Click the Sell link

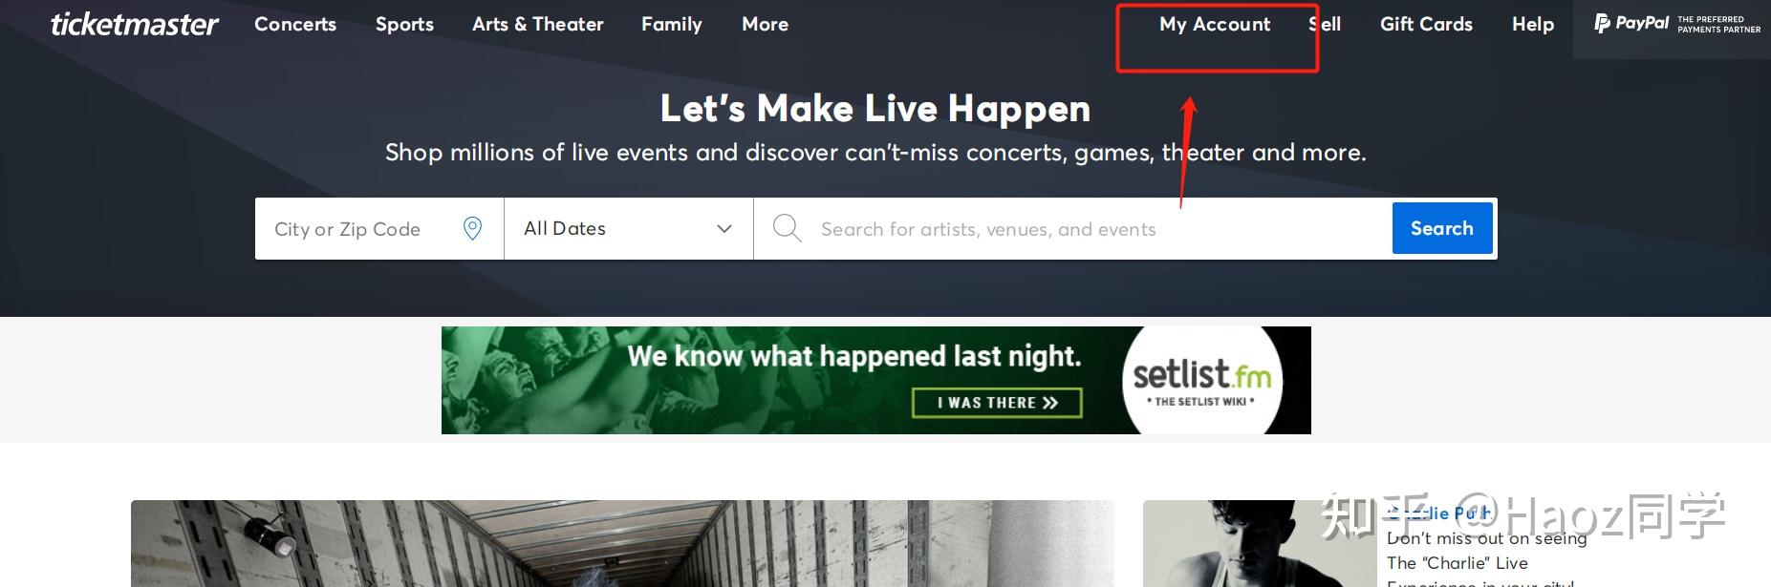(1325, 24)
